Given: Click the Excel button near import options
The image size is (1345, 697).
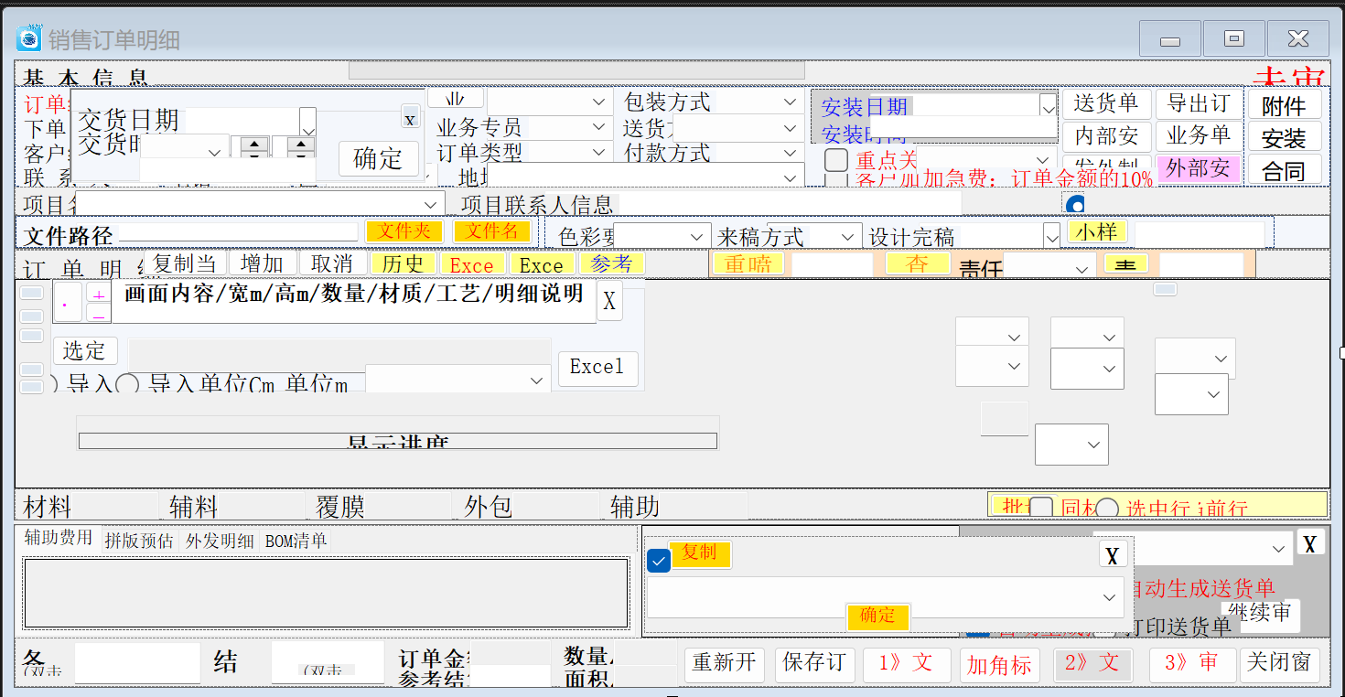Looking at the screenshot, I should coord(597,367).
